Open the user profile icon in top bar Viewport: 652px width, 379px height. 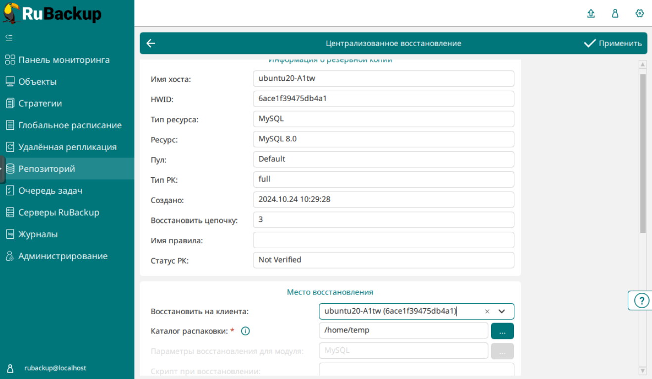615,13
